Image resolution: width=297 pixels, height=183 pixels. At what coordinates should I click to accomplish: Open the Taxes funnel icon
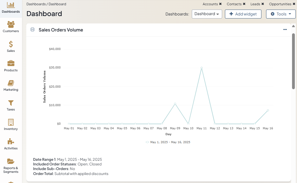click(11, 103)
